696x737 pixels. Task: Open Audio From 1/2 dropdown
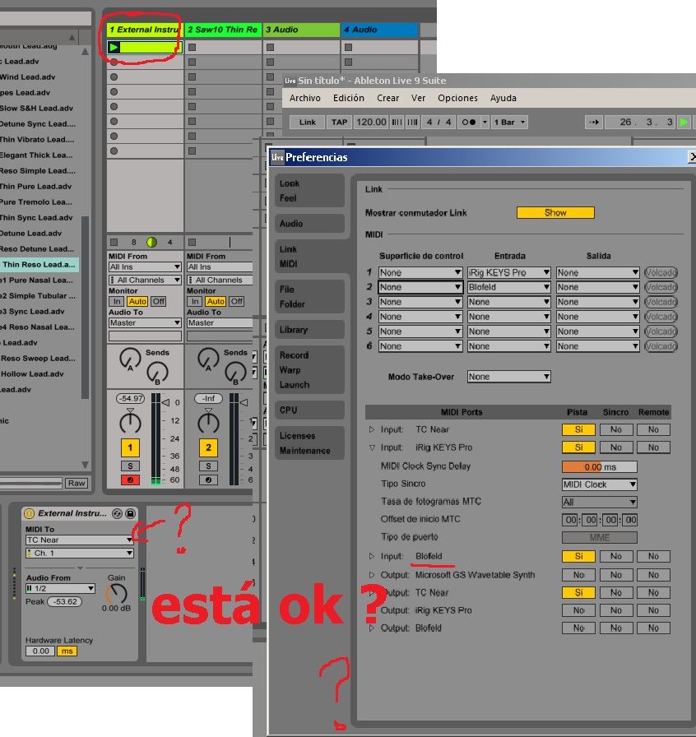(60, 588)
